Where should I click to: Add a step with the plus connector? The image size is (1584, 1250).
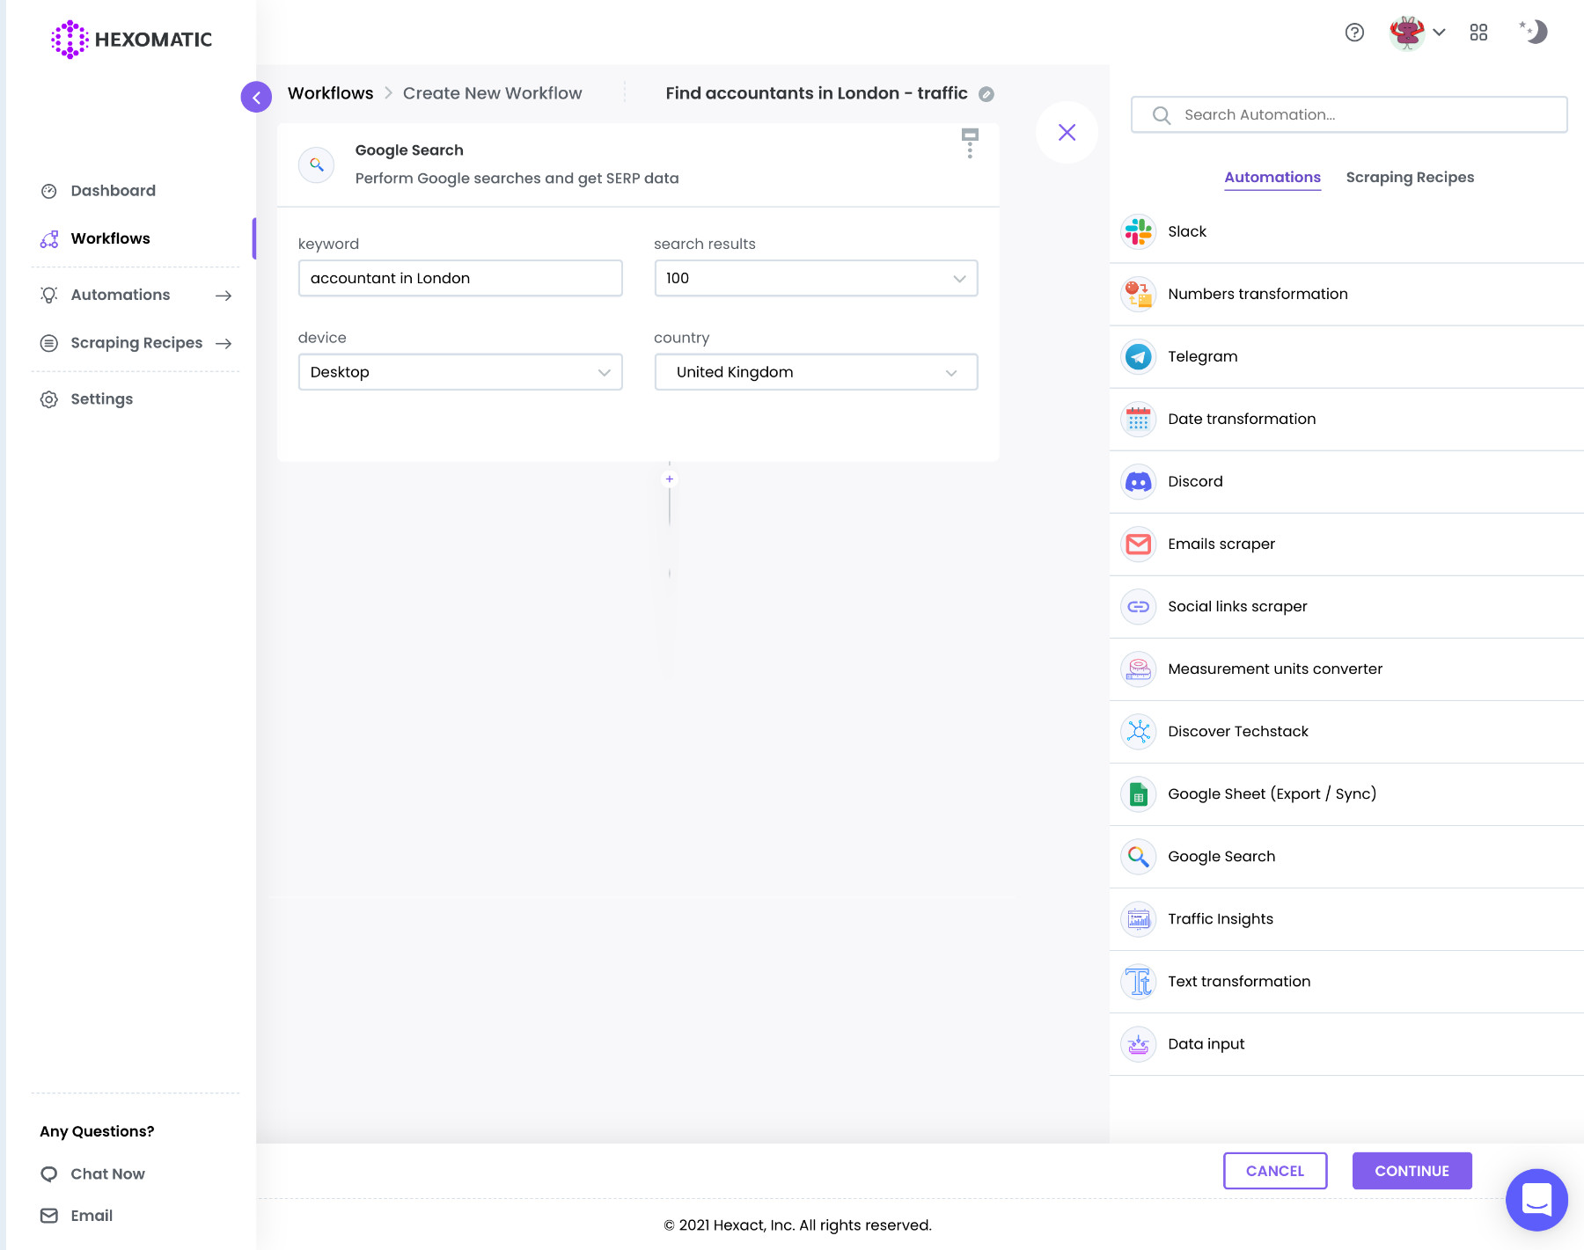coord(670,479)
